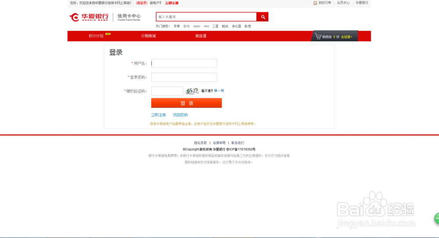This screenshot has height=238, width=439.
Task: Click the 随机验证码 input field
Action: tap(167, 91)
